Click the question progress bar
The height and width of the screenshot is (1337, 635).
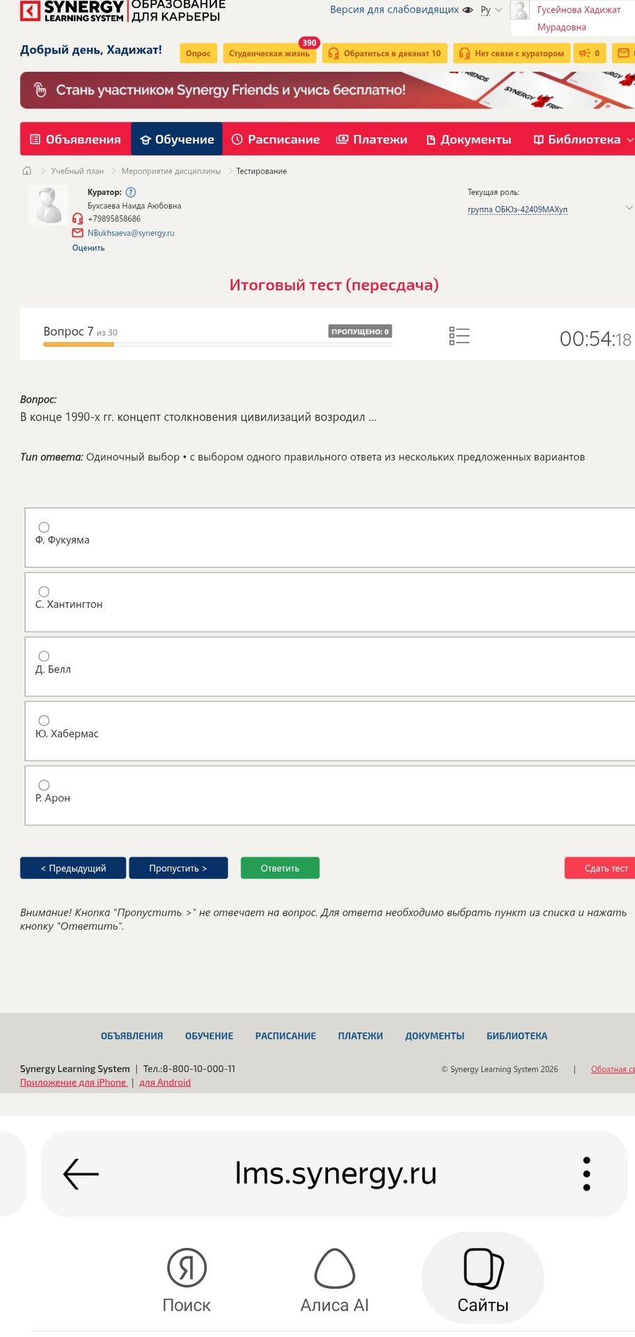pyautogui.click(x=217, y=344)
